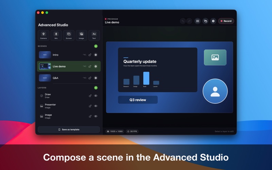Select the Live demo scene name
This screenshot has width=272, height=170.
pyautogui.click(x=59, y=66)
